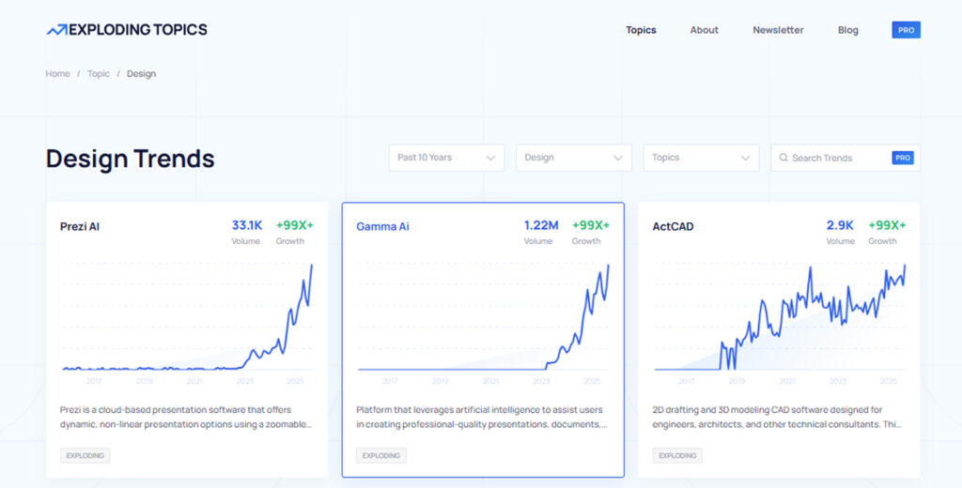Open the Topics navigation item

(x=641, y=30)
